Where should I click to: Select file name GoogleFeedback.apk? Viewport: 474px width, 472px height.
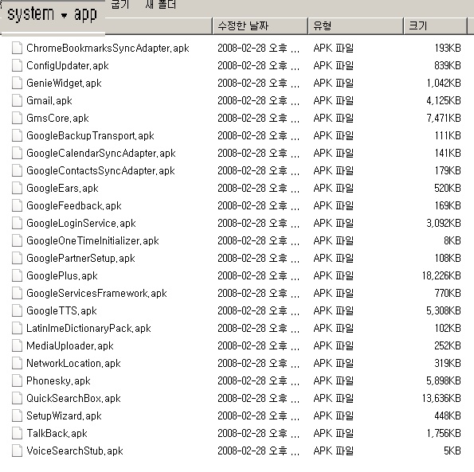74,205
